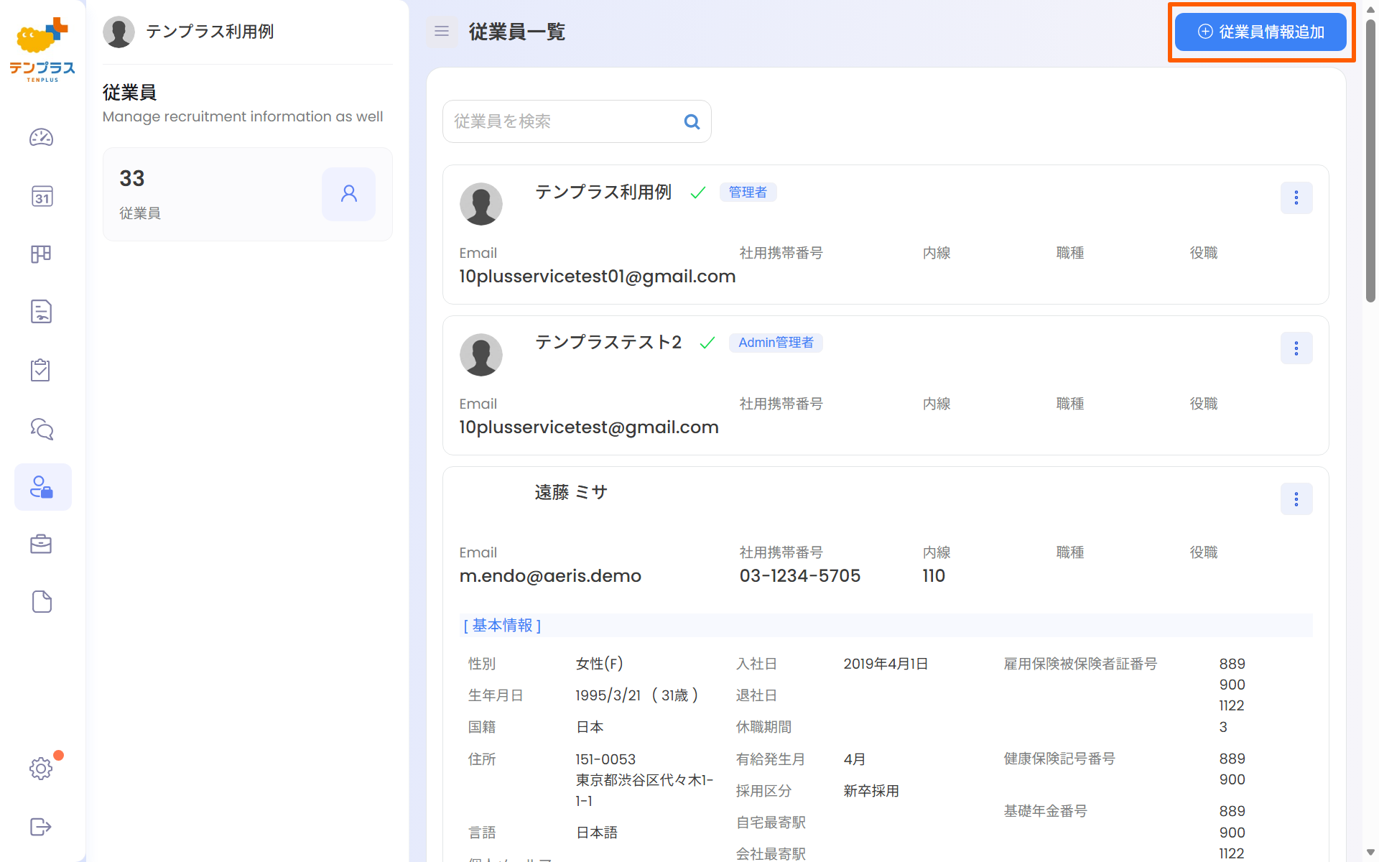
Task: Click the verified checkmark beside テンプラステスト2
Action: [x=707, y=343]
